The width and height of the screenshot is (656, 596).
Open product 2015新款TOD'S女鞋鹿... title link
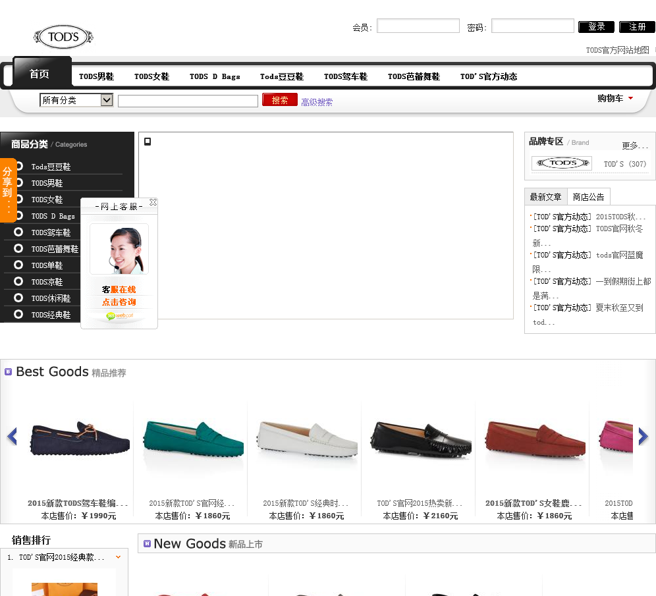[x=533, y=503]
